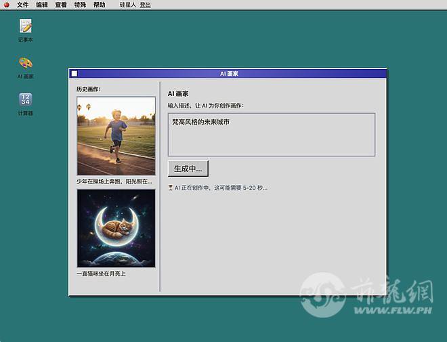Open the 文件 menu
The image size is (447, 342).
[23, 5]
